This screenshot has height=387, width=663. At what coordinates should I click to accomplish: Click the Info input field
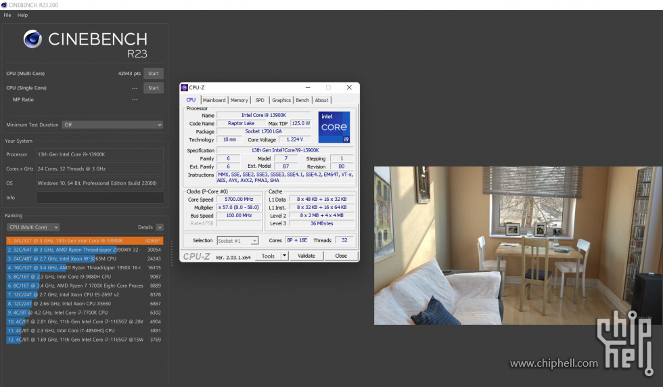100,198
